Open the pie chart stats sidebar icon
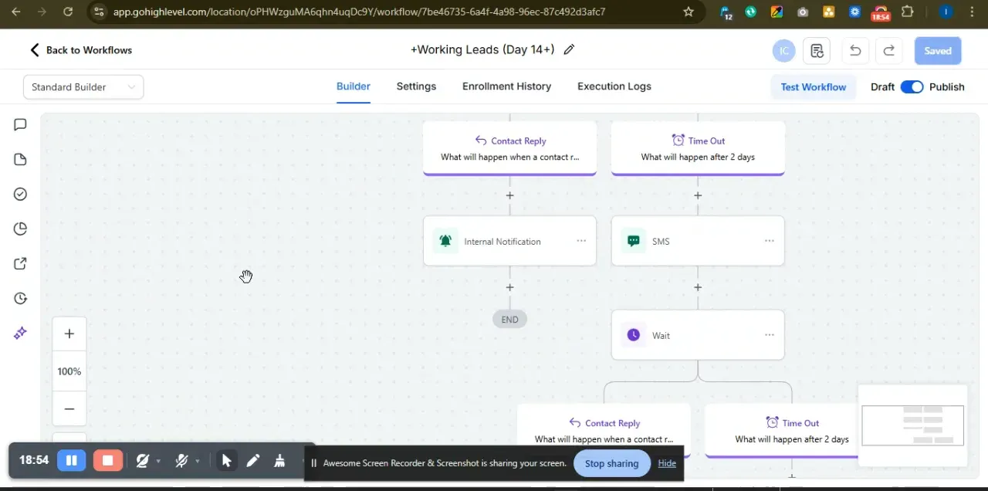The width and height of the screenshot is (988, 491). (21, 229)
